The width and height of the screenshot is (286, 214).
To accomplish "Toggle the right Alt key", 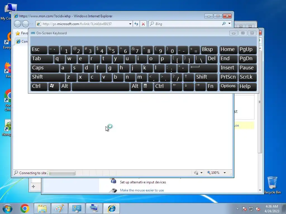I will tap(136, 87).
